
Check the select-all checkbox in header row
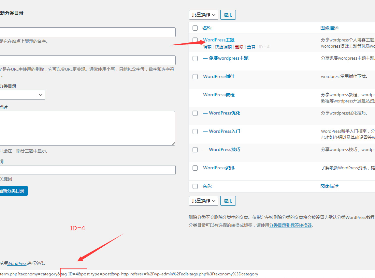click(x=195, y=28)
